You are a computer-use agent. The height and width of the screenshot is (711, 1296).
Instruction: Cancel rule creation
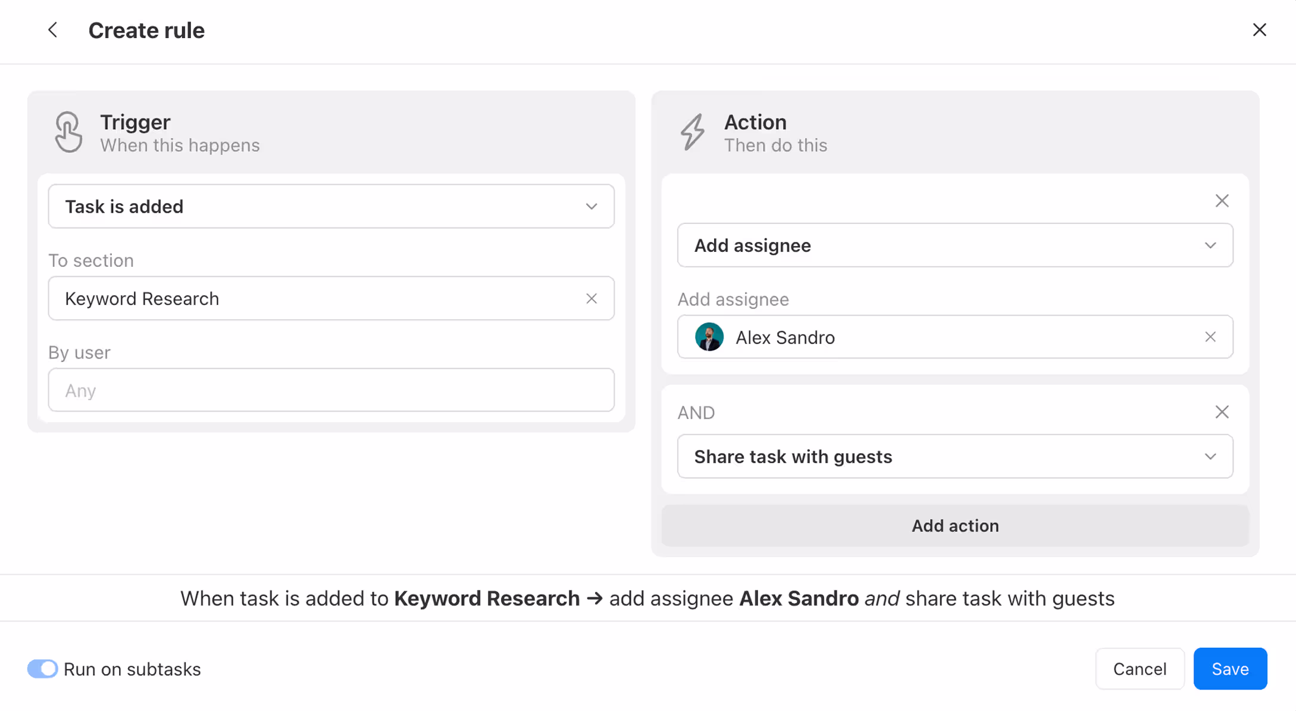pyautogui.click(x=1139, y=669)
